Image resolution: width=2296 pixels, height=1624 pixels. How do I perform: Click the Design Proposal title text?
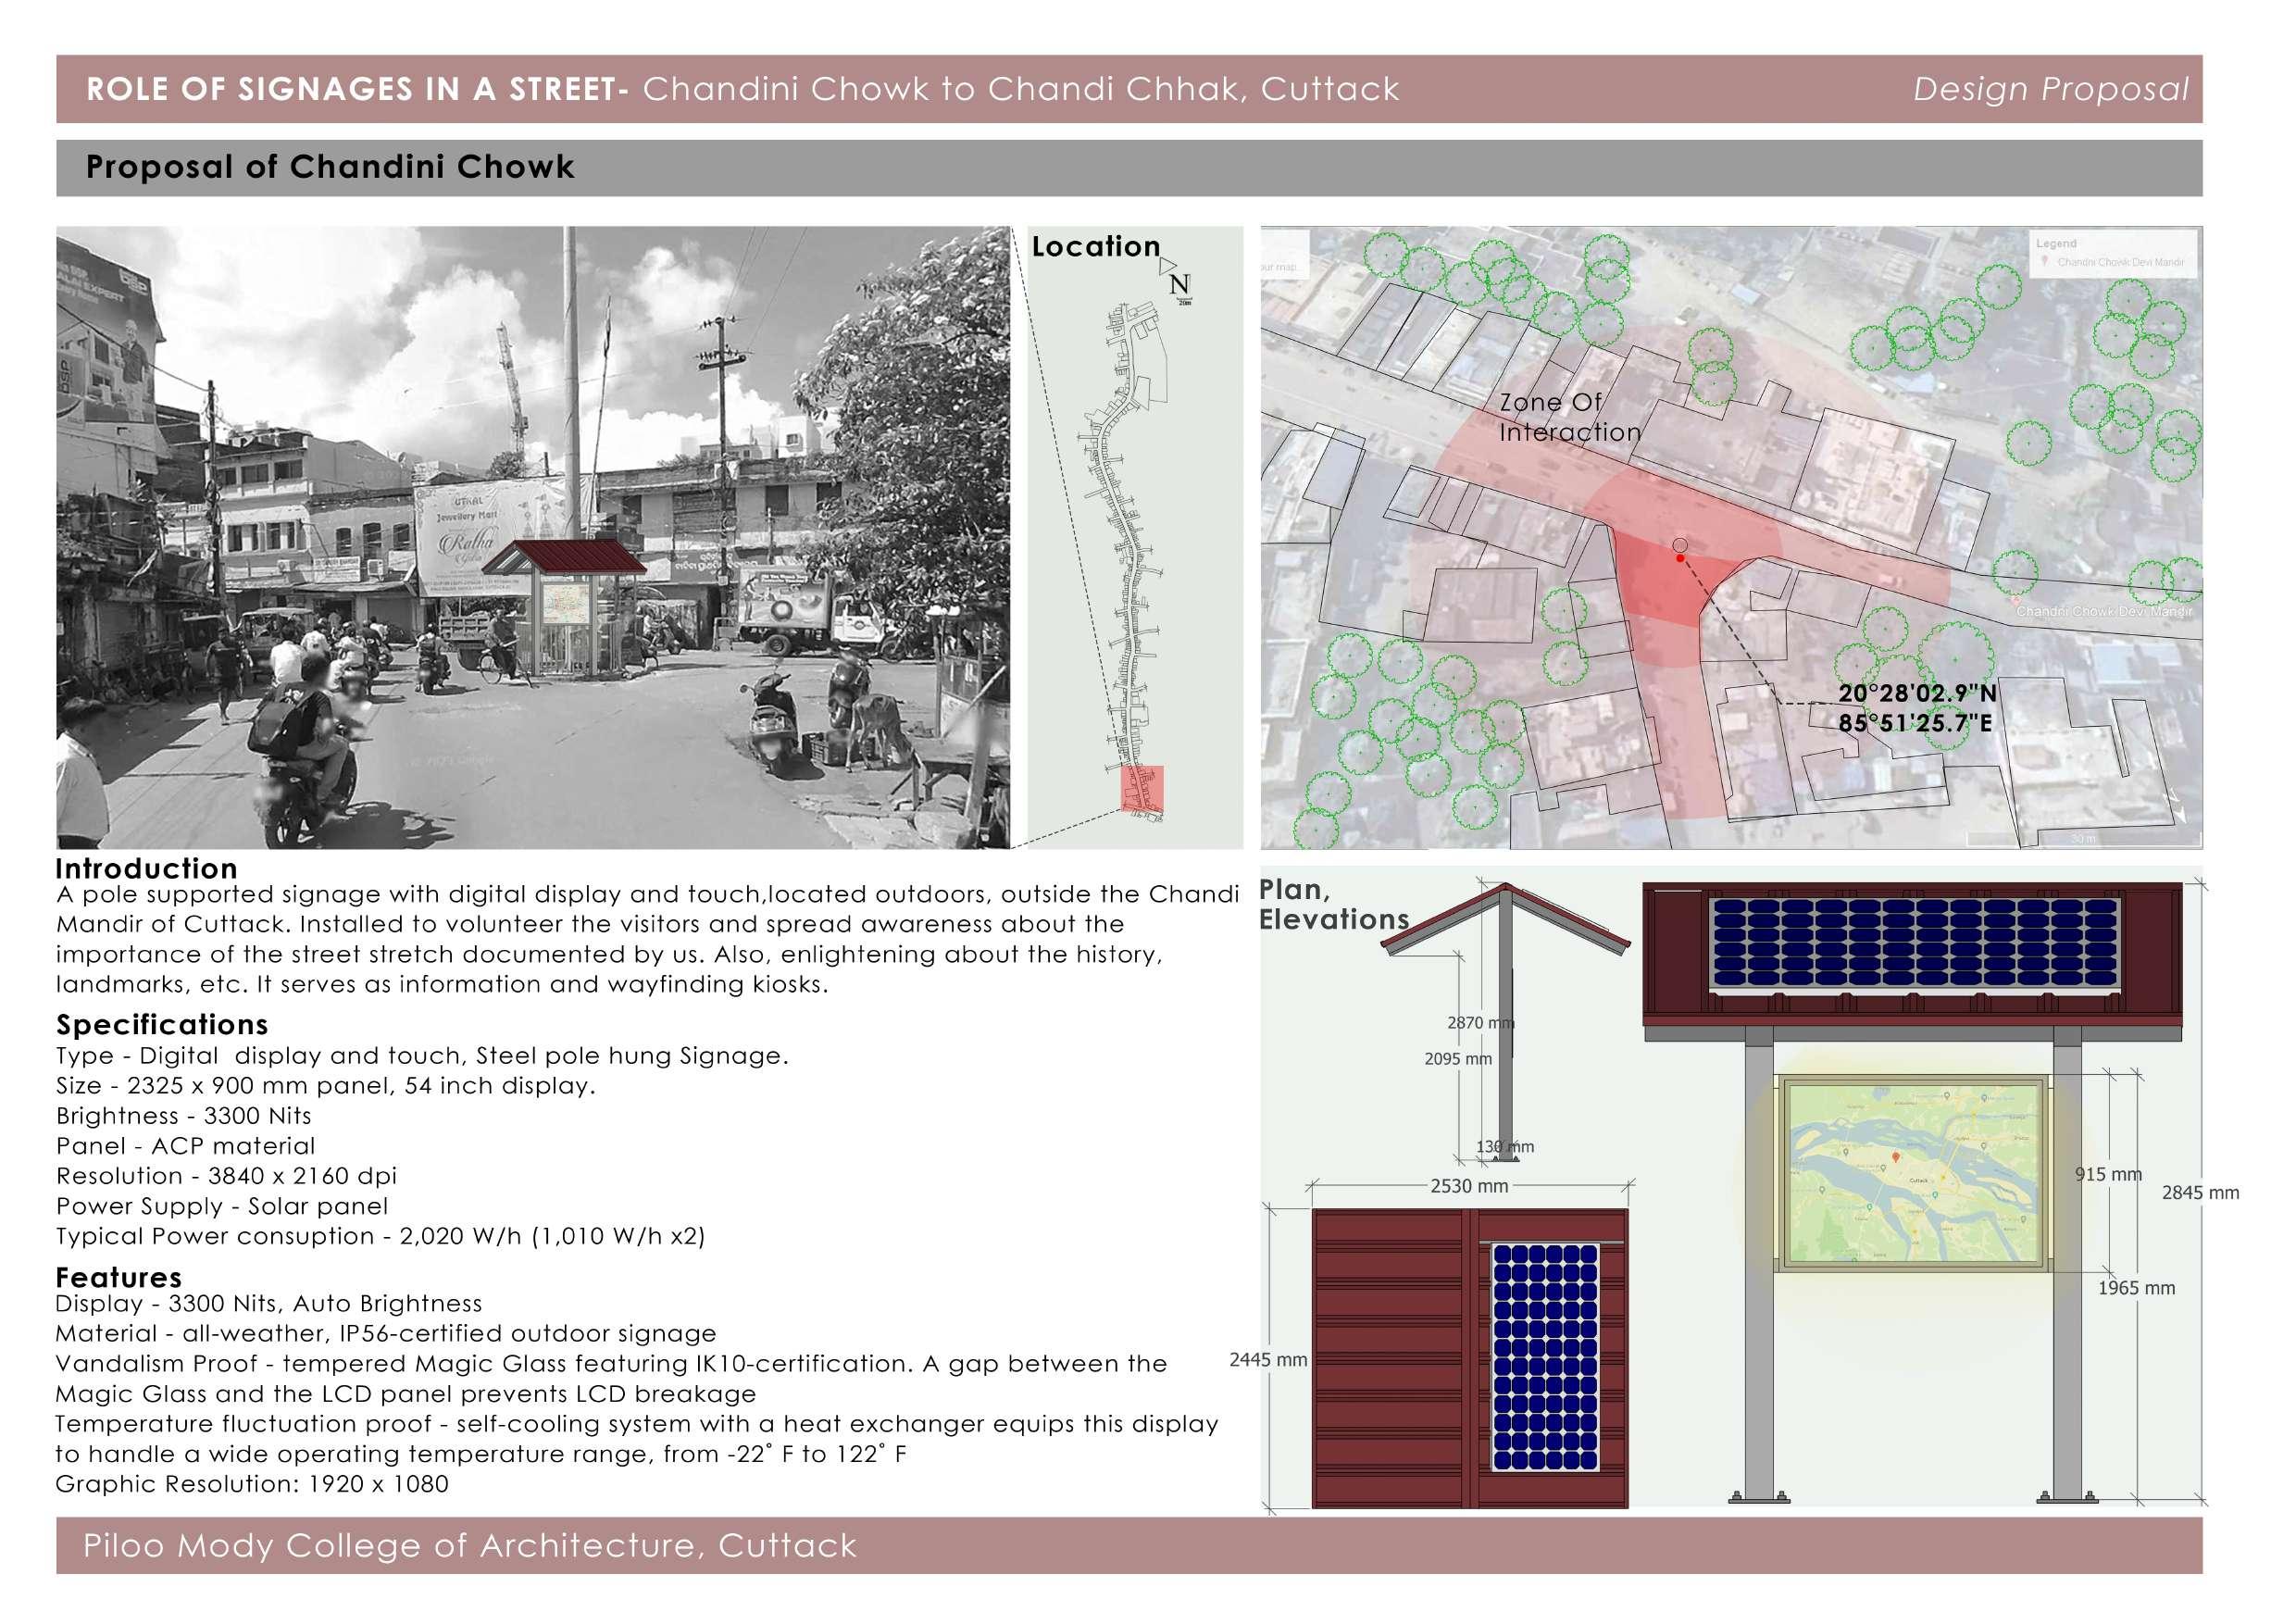pos(2050,90)
